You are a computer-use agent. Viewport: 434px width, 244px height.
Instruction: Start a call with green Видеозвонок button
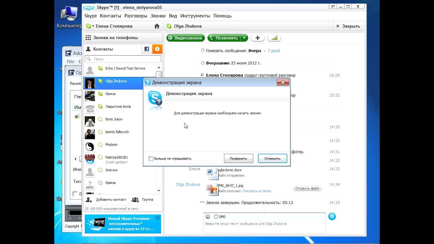point(186,38)
